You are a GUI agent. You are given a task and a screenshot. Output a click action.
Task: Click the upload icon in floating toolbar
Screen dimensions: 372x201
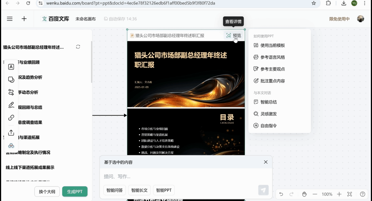point(11,133)
